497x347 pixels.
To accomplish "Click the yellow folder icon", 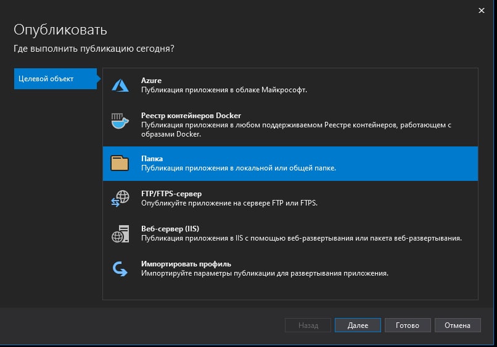I will pyautogui.click(x=120, y=163).
